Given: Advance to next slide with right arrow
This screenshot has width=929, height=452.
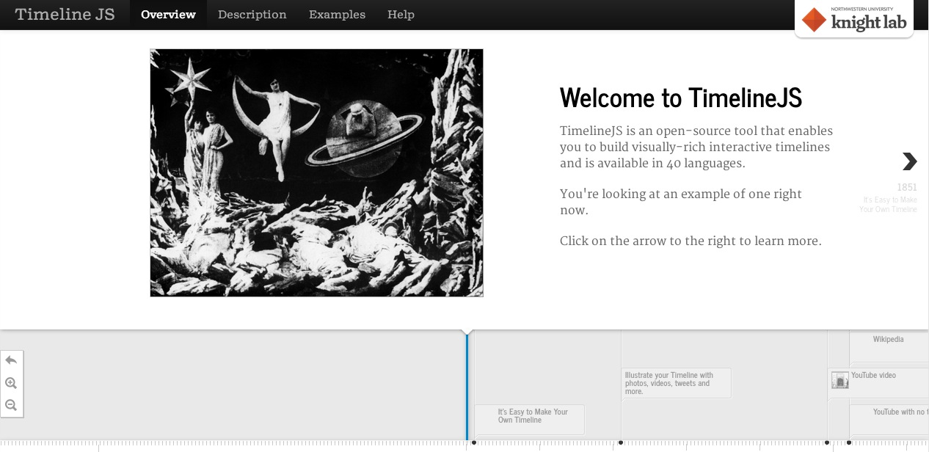Looking at the screenshot, I should 909,161.
